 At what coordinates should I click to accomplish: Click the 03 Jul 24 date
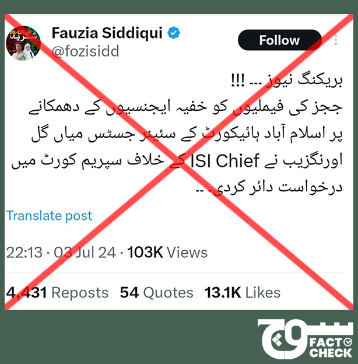85,253
